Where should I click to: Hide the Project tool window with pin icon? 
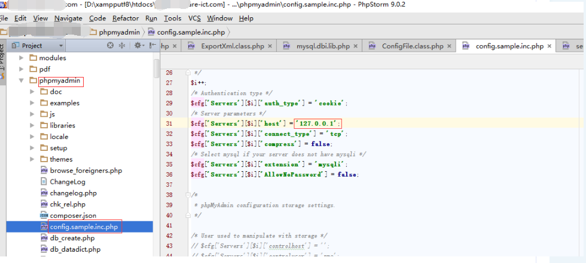[151, 45]
